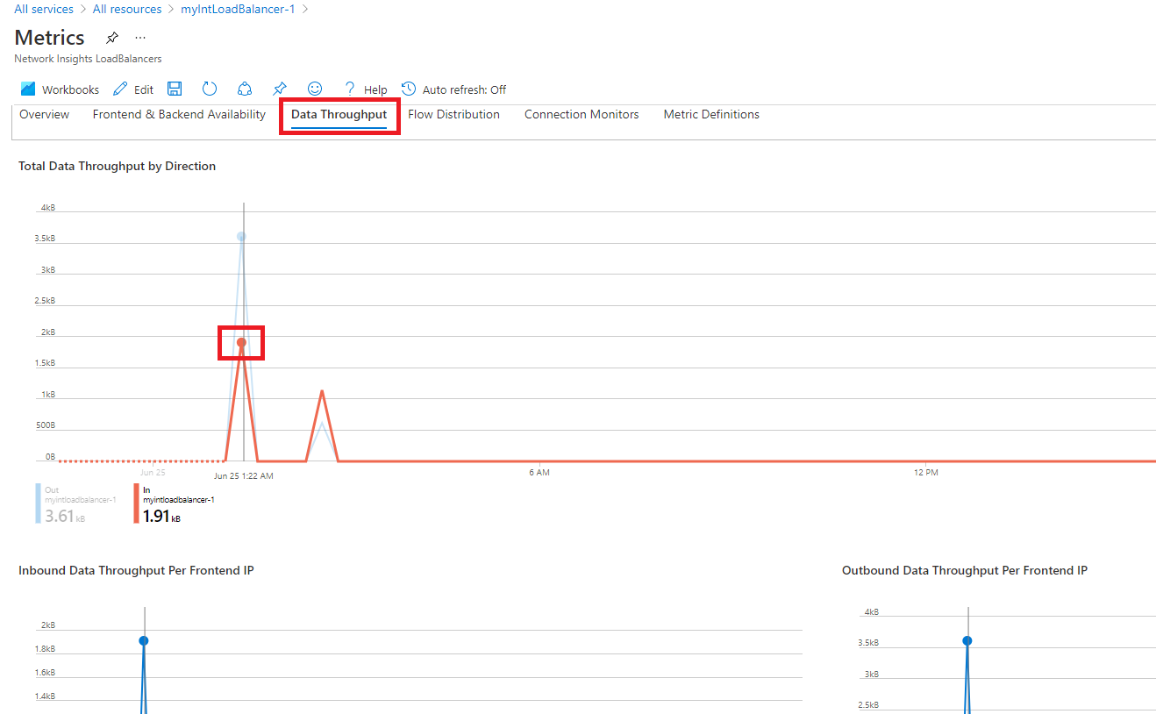Viewport: 1156px width, 714px height.
Task: Open the Flow Distribution tab
Action: (453, 114)
